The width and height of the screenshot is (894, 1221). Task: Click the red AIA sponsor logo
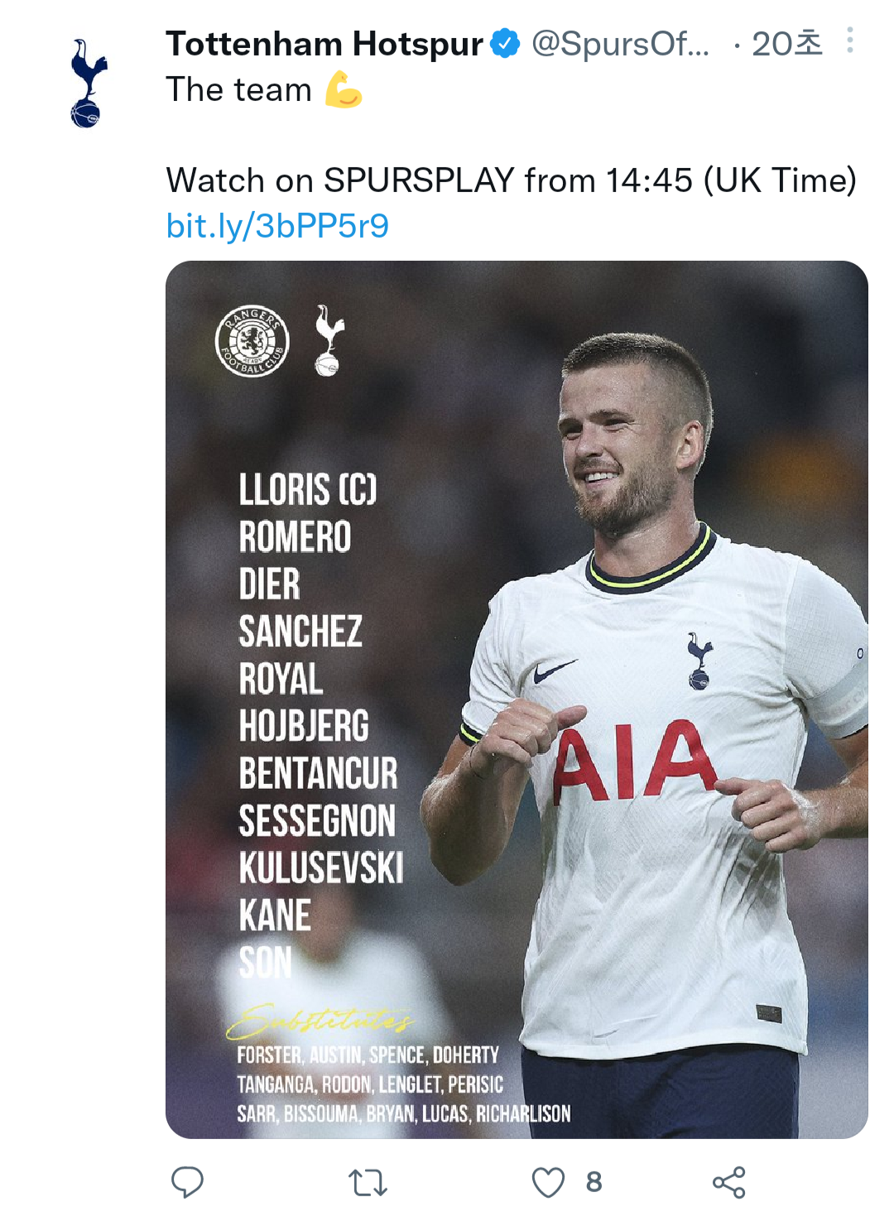pos(634,762)
